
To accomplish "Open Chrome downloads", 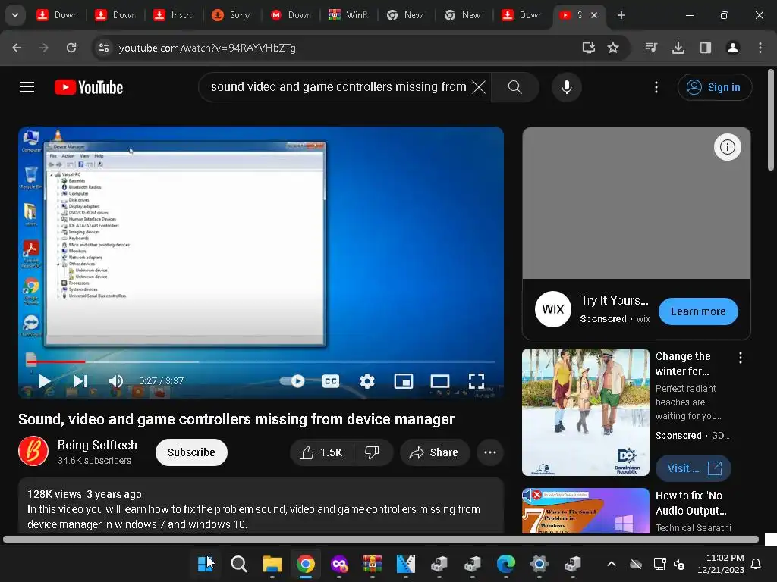I will pos(678,48).
